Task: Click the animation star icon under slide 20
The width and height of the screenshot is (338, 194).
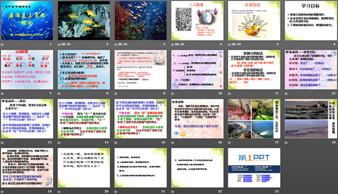Action: (59, 191)
